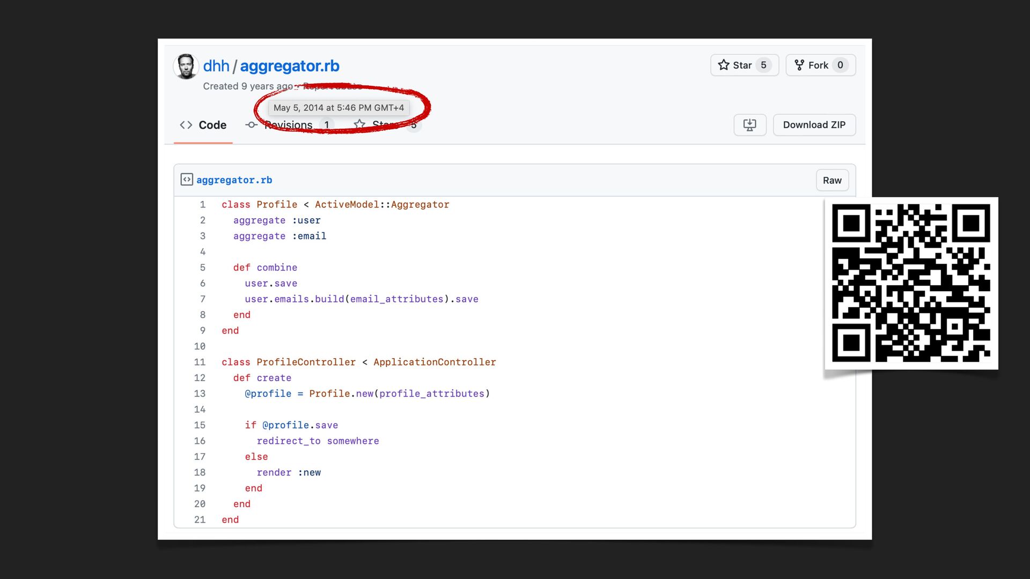Screen dimensions: 1030x579
Task: Click the Code tab brackets icon
Action: click(x=186, y=125)
